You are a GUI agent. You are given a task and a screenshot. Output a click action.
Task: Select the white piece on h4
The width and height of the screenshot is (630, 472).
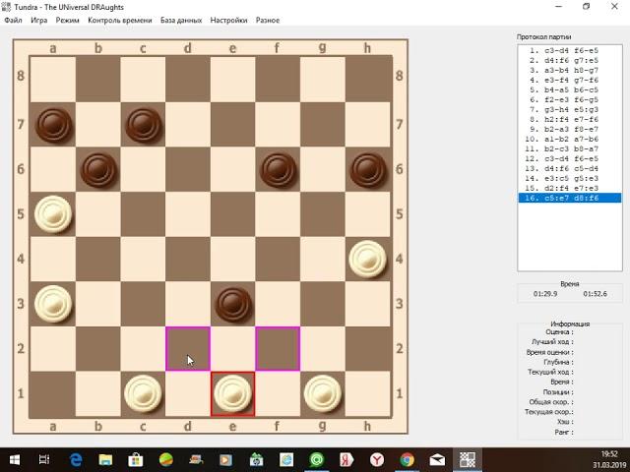[367, 260]
